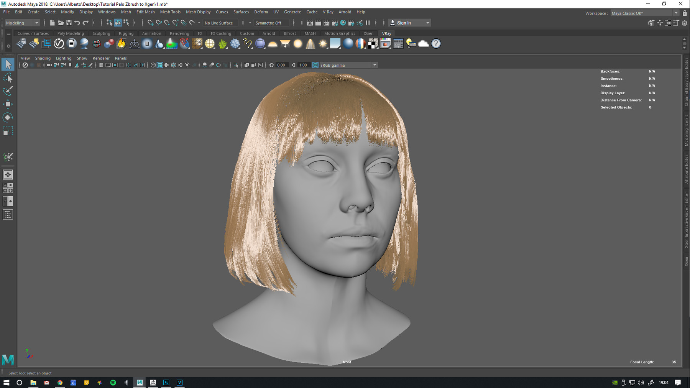Activate the Rotate tool in toolbox
The width and height of the screenshot is (690, 388).
pos(8,117)
